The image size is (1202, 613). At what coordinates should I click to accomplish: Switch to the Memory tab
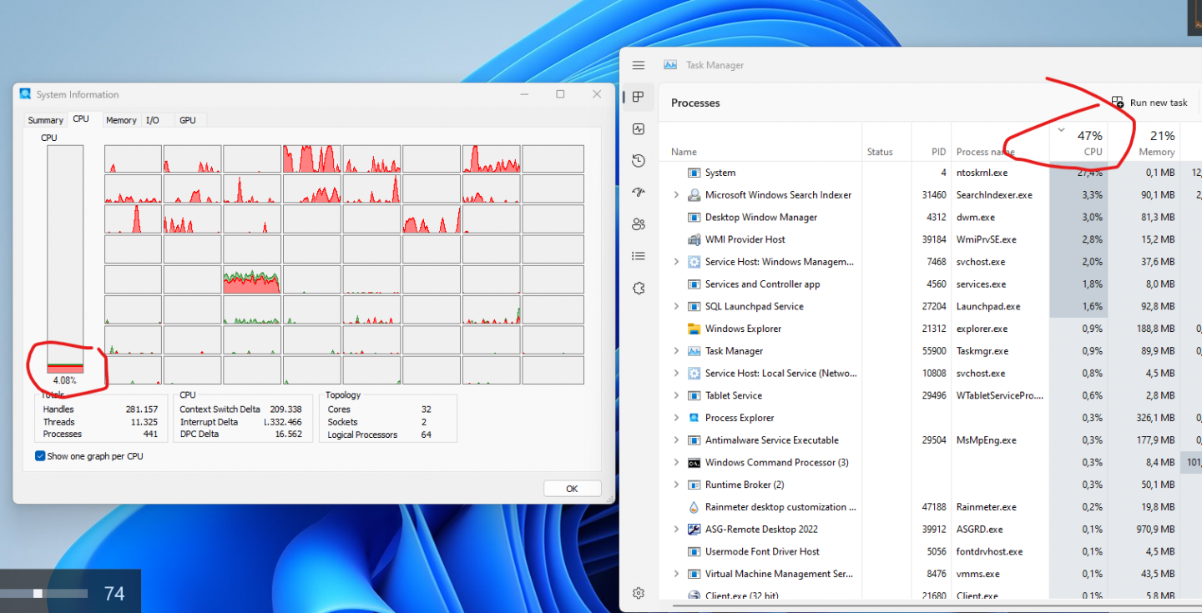[x=121, y=120]
